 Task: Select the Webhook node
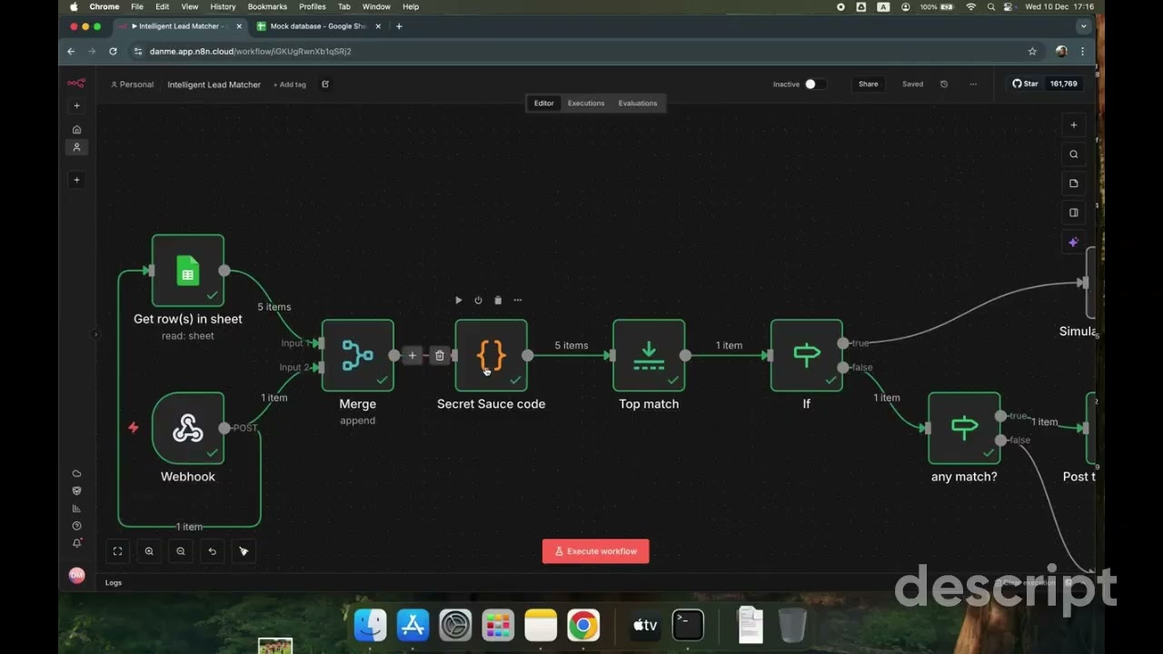click(x=188, y=428)
